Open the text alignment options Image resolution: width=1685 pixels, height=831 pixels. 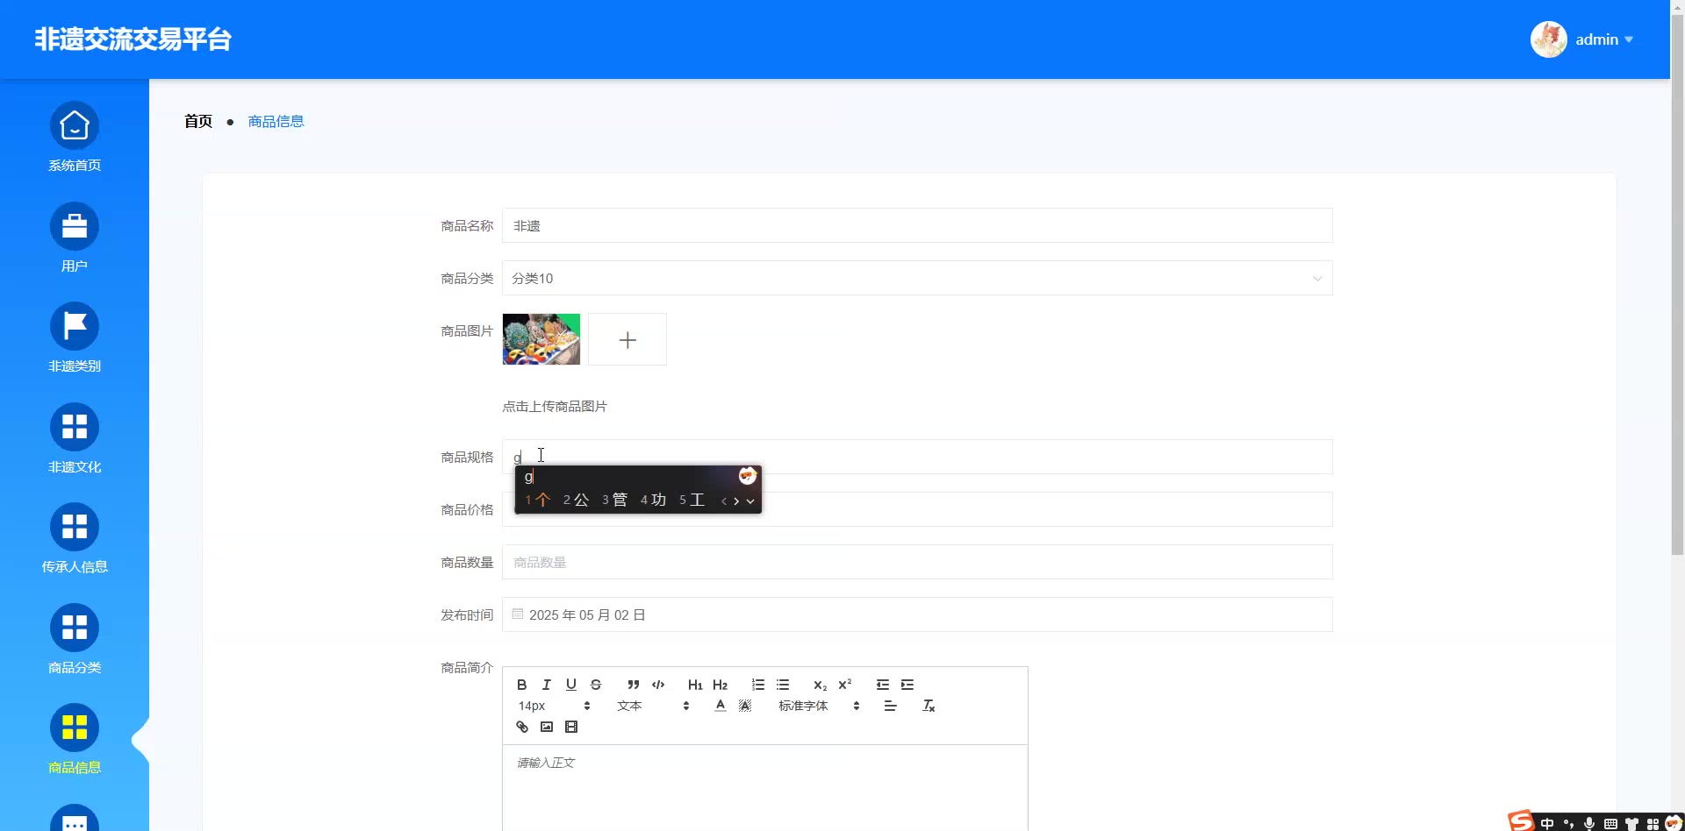pos(891,706)
